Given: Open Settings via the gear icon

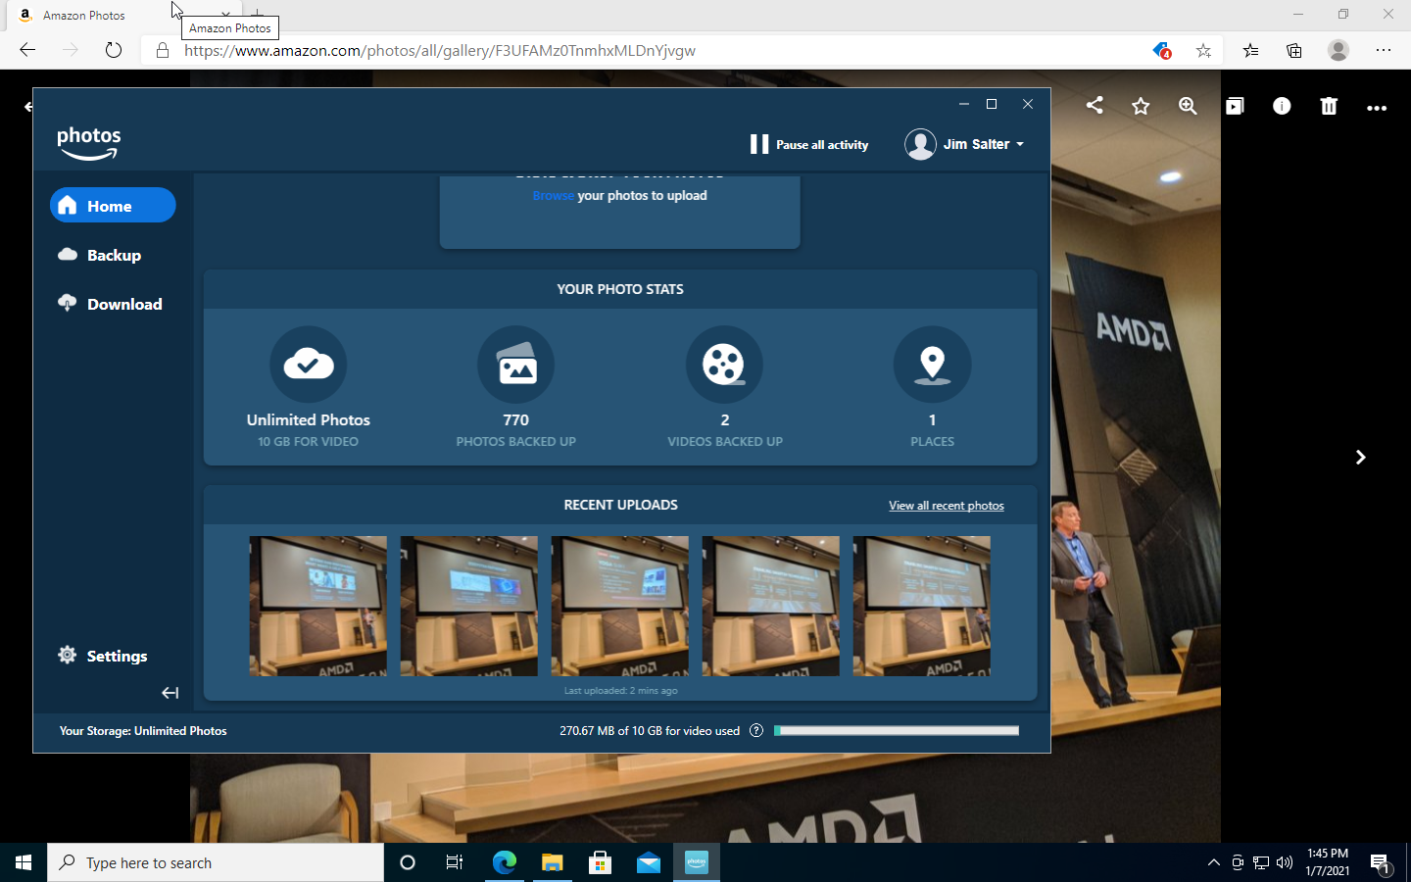Looking at the screenshot, I should click(x=67, y=655).
